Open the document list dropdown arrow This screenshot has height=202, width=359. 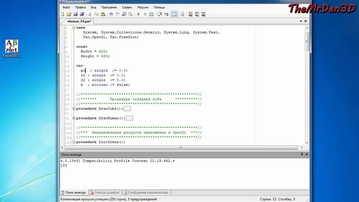pyautogui.click(x=301, y=21)
